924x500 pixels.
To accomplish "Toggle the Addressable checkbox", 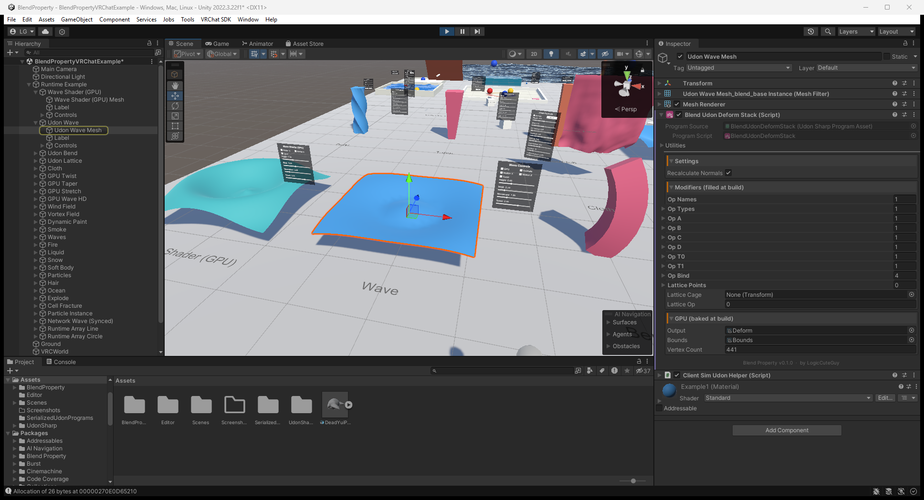I will (660, 408).
